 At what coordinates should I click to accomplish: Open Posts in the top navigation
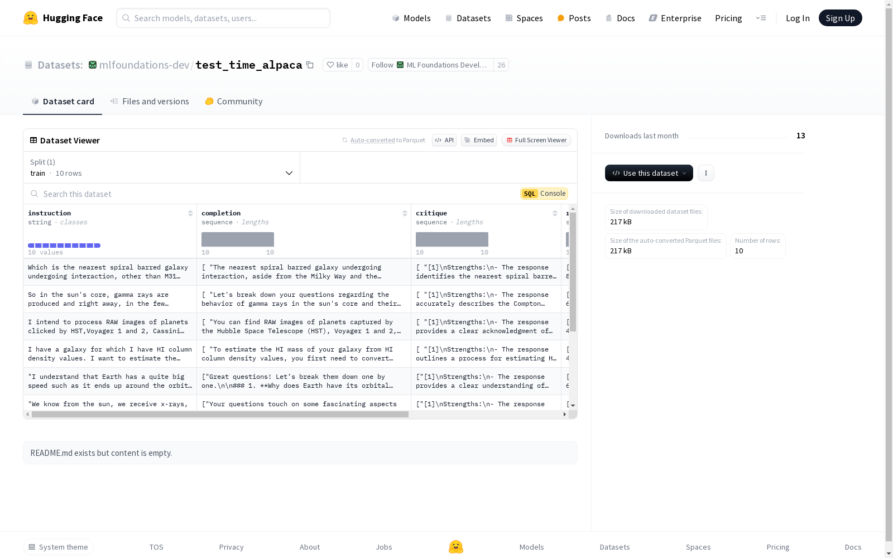pos(574,18)
